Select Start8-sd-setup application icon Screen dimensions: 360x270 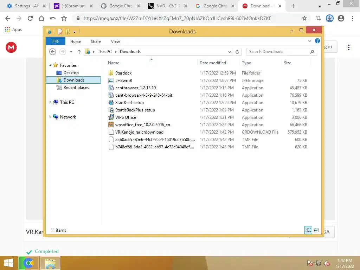(111, 102)
